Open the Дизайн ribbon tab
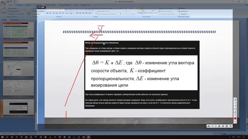248x139 pixels. coord(28,5)
